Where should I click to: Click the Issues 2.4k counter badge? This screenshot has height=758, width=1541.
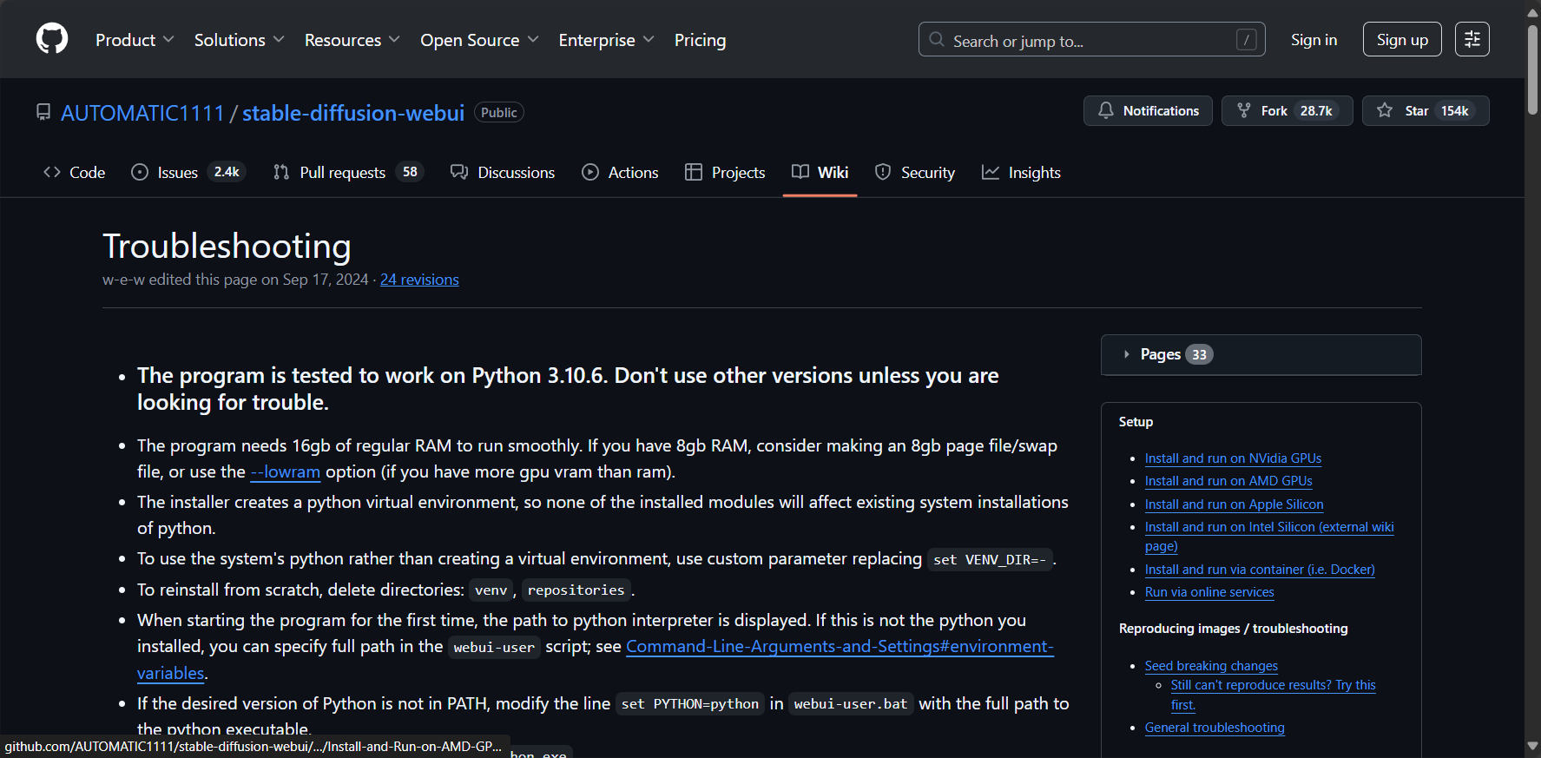click(227, 172)
